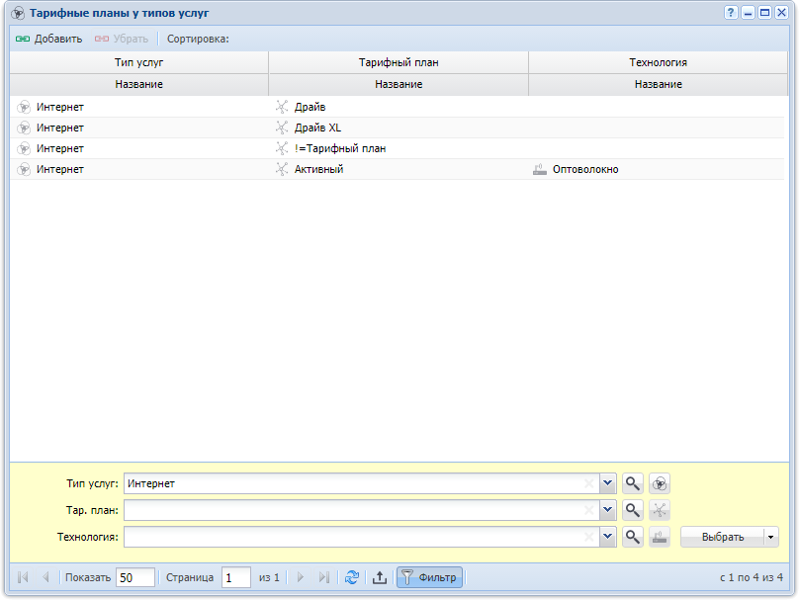Expand the Тип услуг dropdown list
This screenshot has width=799, height=600.
607,483
